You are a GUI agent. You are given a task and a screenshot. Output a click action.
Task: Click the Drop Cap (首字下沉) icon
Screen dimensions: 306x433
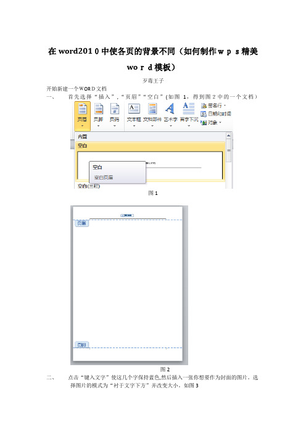189,109
